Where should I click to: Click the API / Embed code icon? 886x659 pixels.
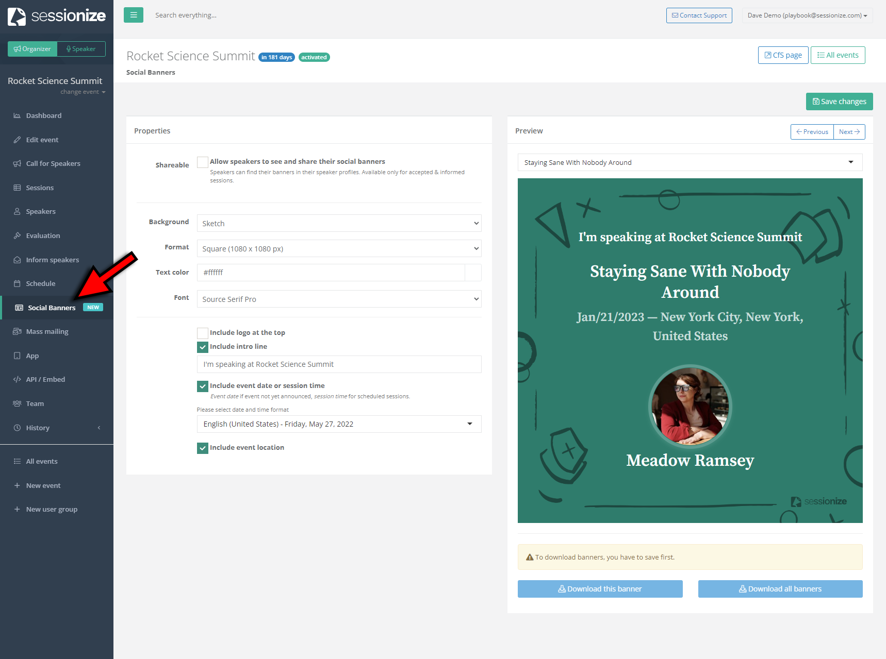pos(17,380)
